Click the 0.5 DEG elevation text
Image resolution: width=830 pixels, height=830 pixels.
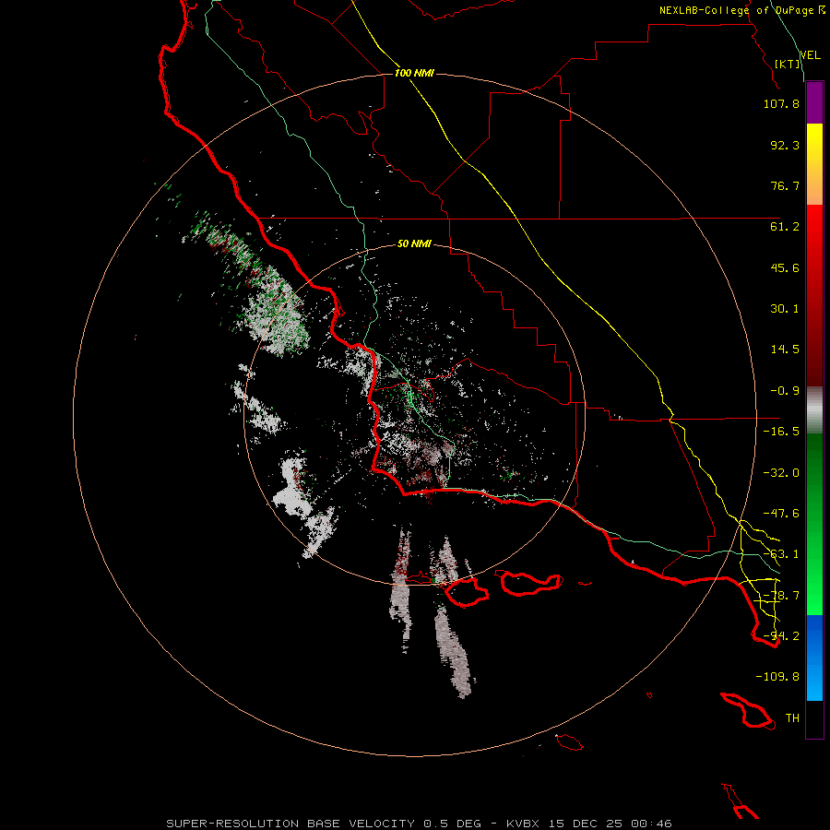452,824
